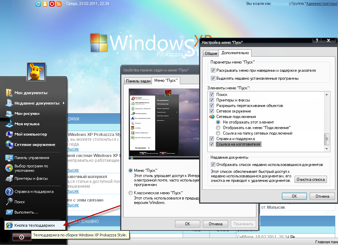Click the shutdown power button in Start menu
The image size is (338, 245).
pyautogui.click(x=22, y=237)
